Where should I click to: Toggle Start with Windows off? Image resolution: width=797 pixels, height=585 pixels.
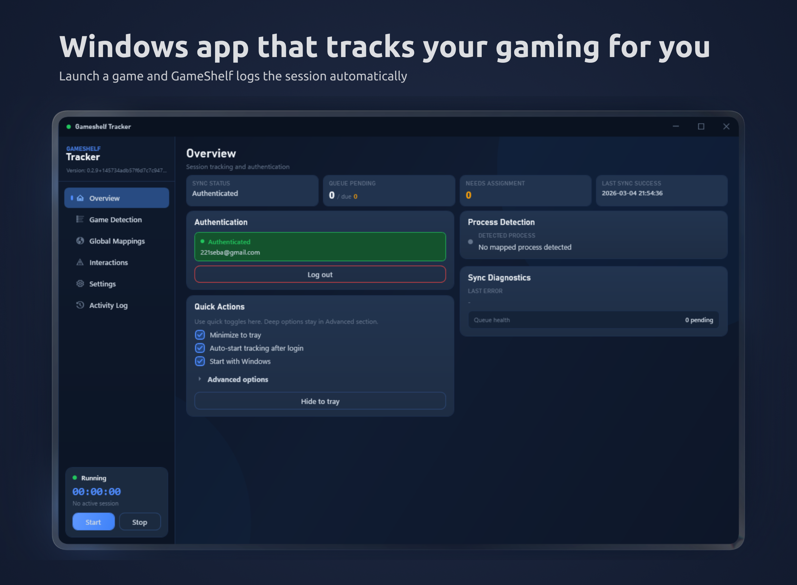coord(200,361)
